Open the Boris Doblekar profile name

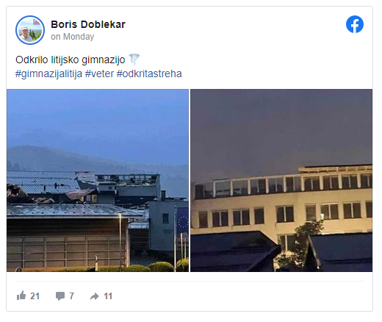88,24
